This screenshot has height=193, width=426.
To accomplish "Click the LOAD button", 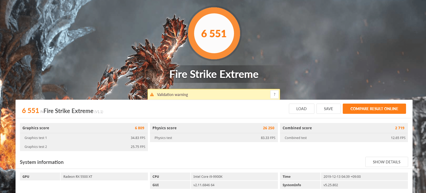I will 302,109.
